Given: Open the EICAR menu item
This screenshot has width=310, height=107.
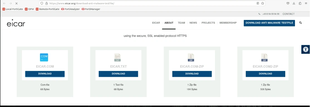Looking at the screenshot, I should [156, 23].
